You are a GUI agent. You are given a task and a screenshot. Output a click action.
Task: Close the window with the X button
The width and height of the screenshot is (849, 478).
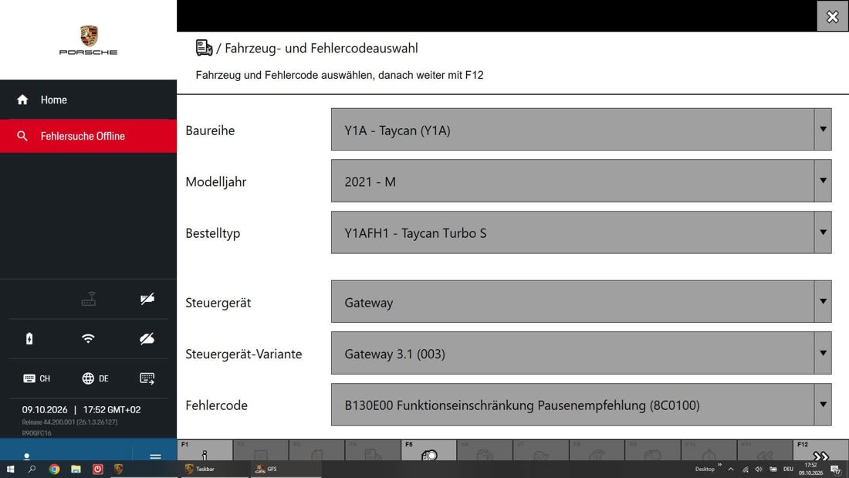(833, 17)
